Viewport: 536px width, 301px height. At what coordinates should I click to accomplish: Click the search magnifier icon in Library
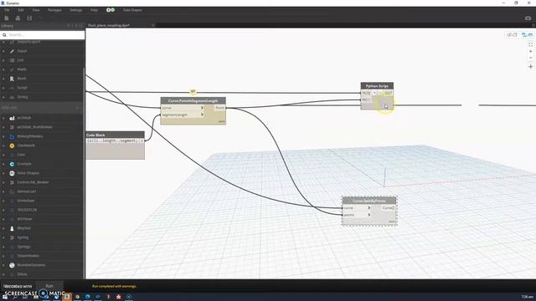[x=4, y=35]
